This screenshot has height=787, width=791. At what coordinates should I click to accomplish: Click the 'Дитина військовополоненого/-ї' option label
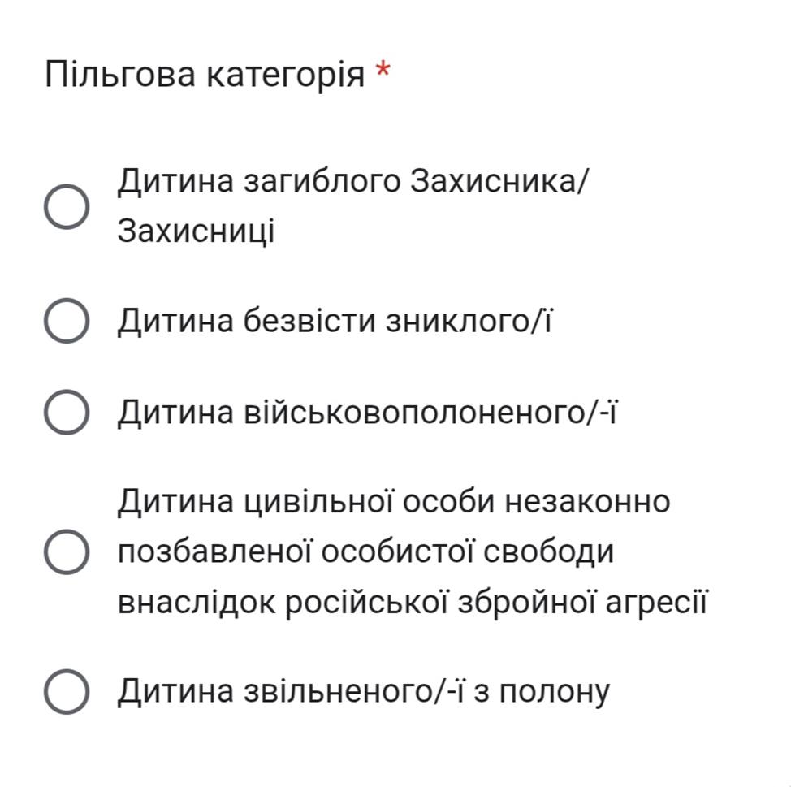click(368, 413)
